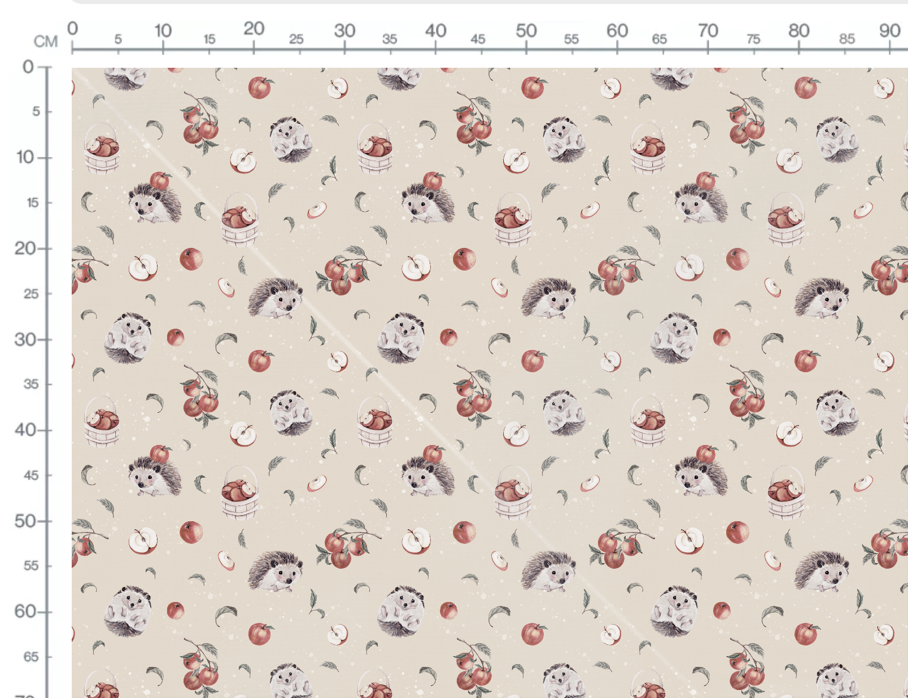908x698 pixels.
Task: Click the 10 mark on the vertical ruler
Action: pos(25,157)
